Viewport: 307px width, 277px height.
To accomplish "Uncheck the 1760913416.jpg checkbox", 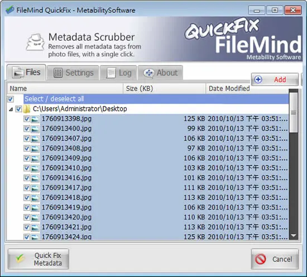I will click(27, 178).
